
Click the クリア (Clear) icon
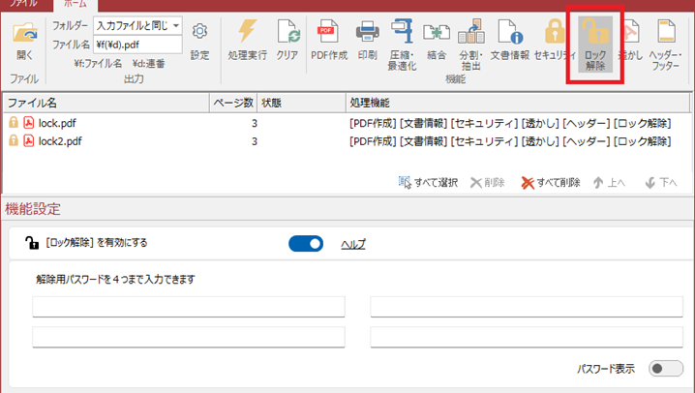(x=288, y=31)
